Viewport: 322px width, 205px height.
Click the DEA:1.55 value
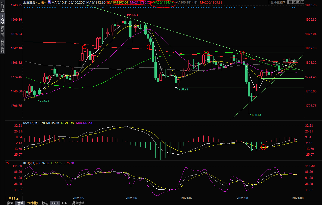click(67, 123)
